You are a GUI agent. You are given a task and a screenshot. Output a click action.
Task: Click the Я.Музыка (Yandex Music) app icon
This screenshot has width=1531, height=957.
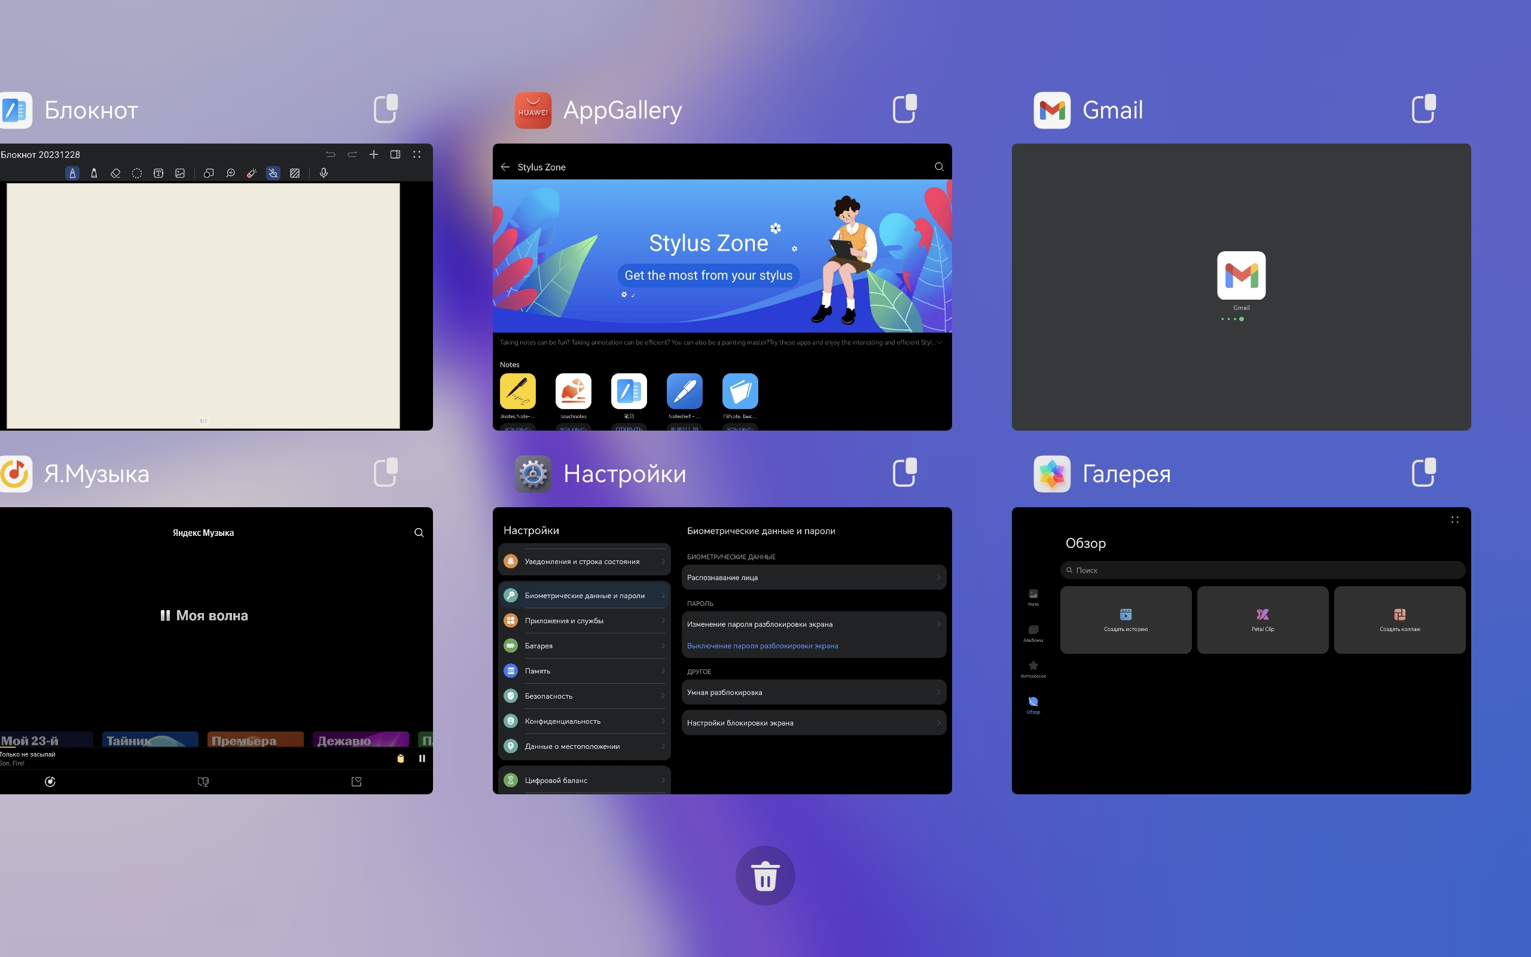(x=17, y=472)
